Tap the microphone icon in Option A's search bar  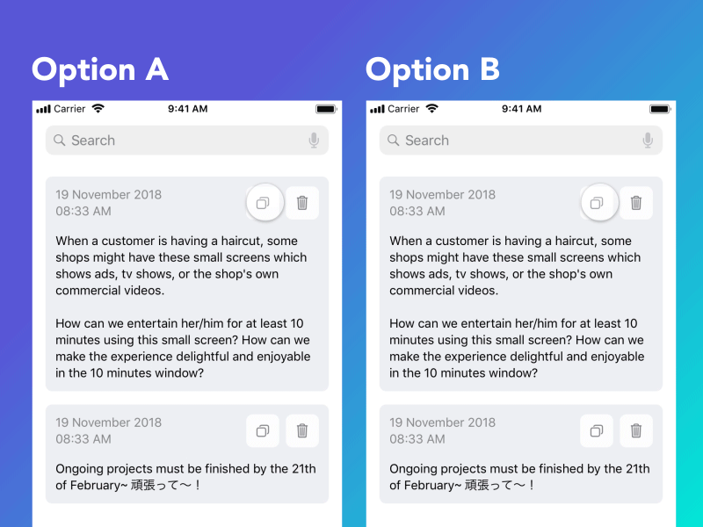[x=314, y=141]
